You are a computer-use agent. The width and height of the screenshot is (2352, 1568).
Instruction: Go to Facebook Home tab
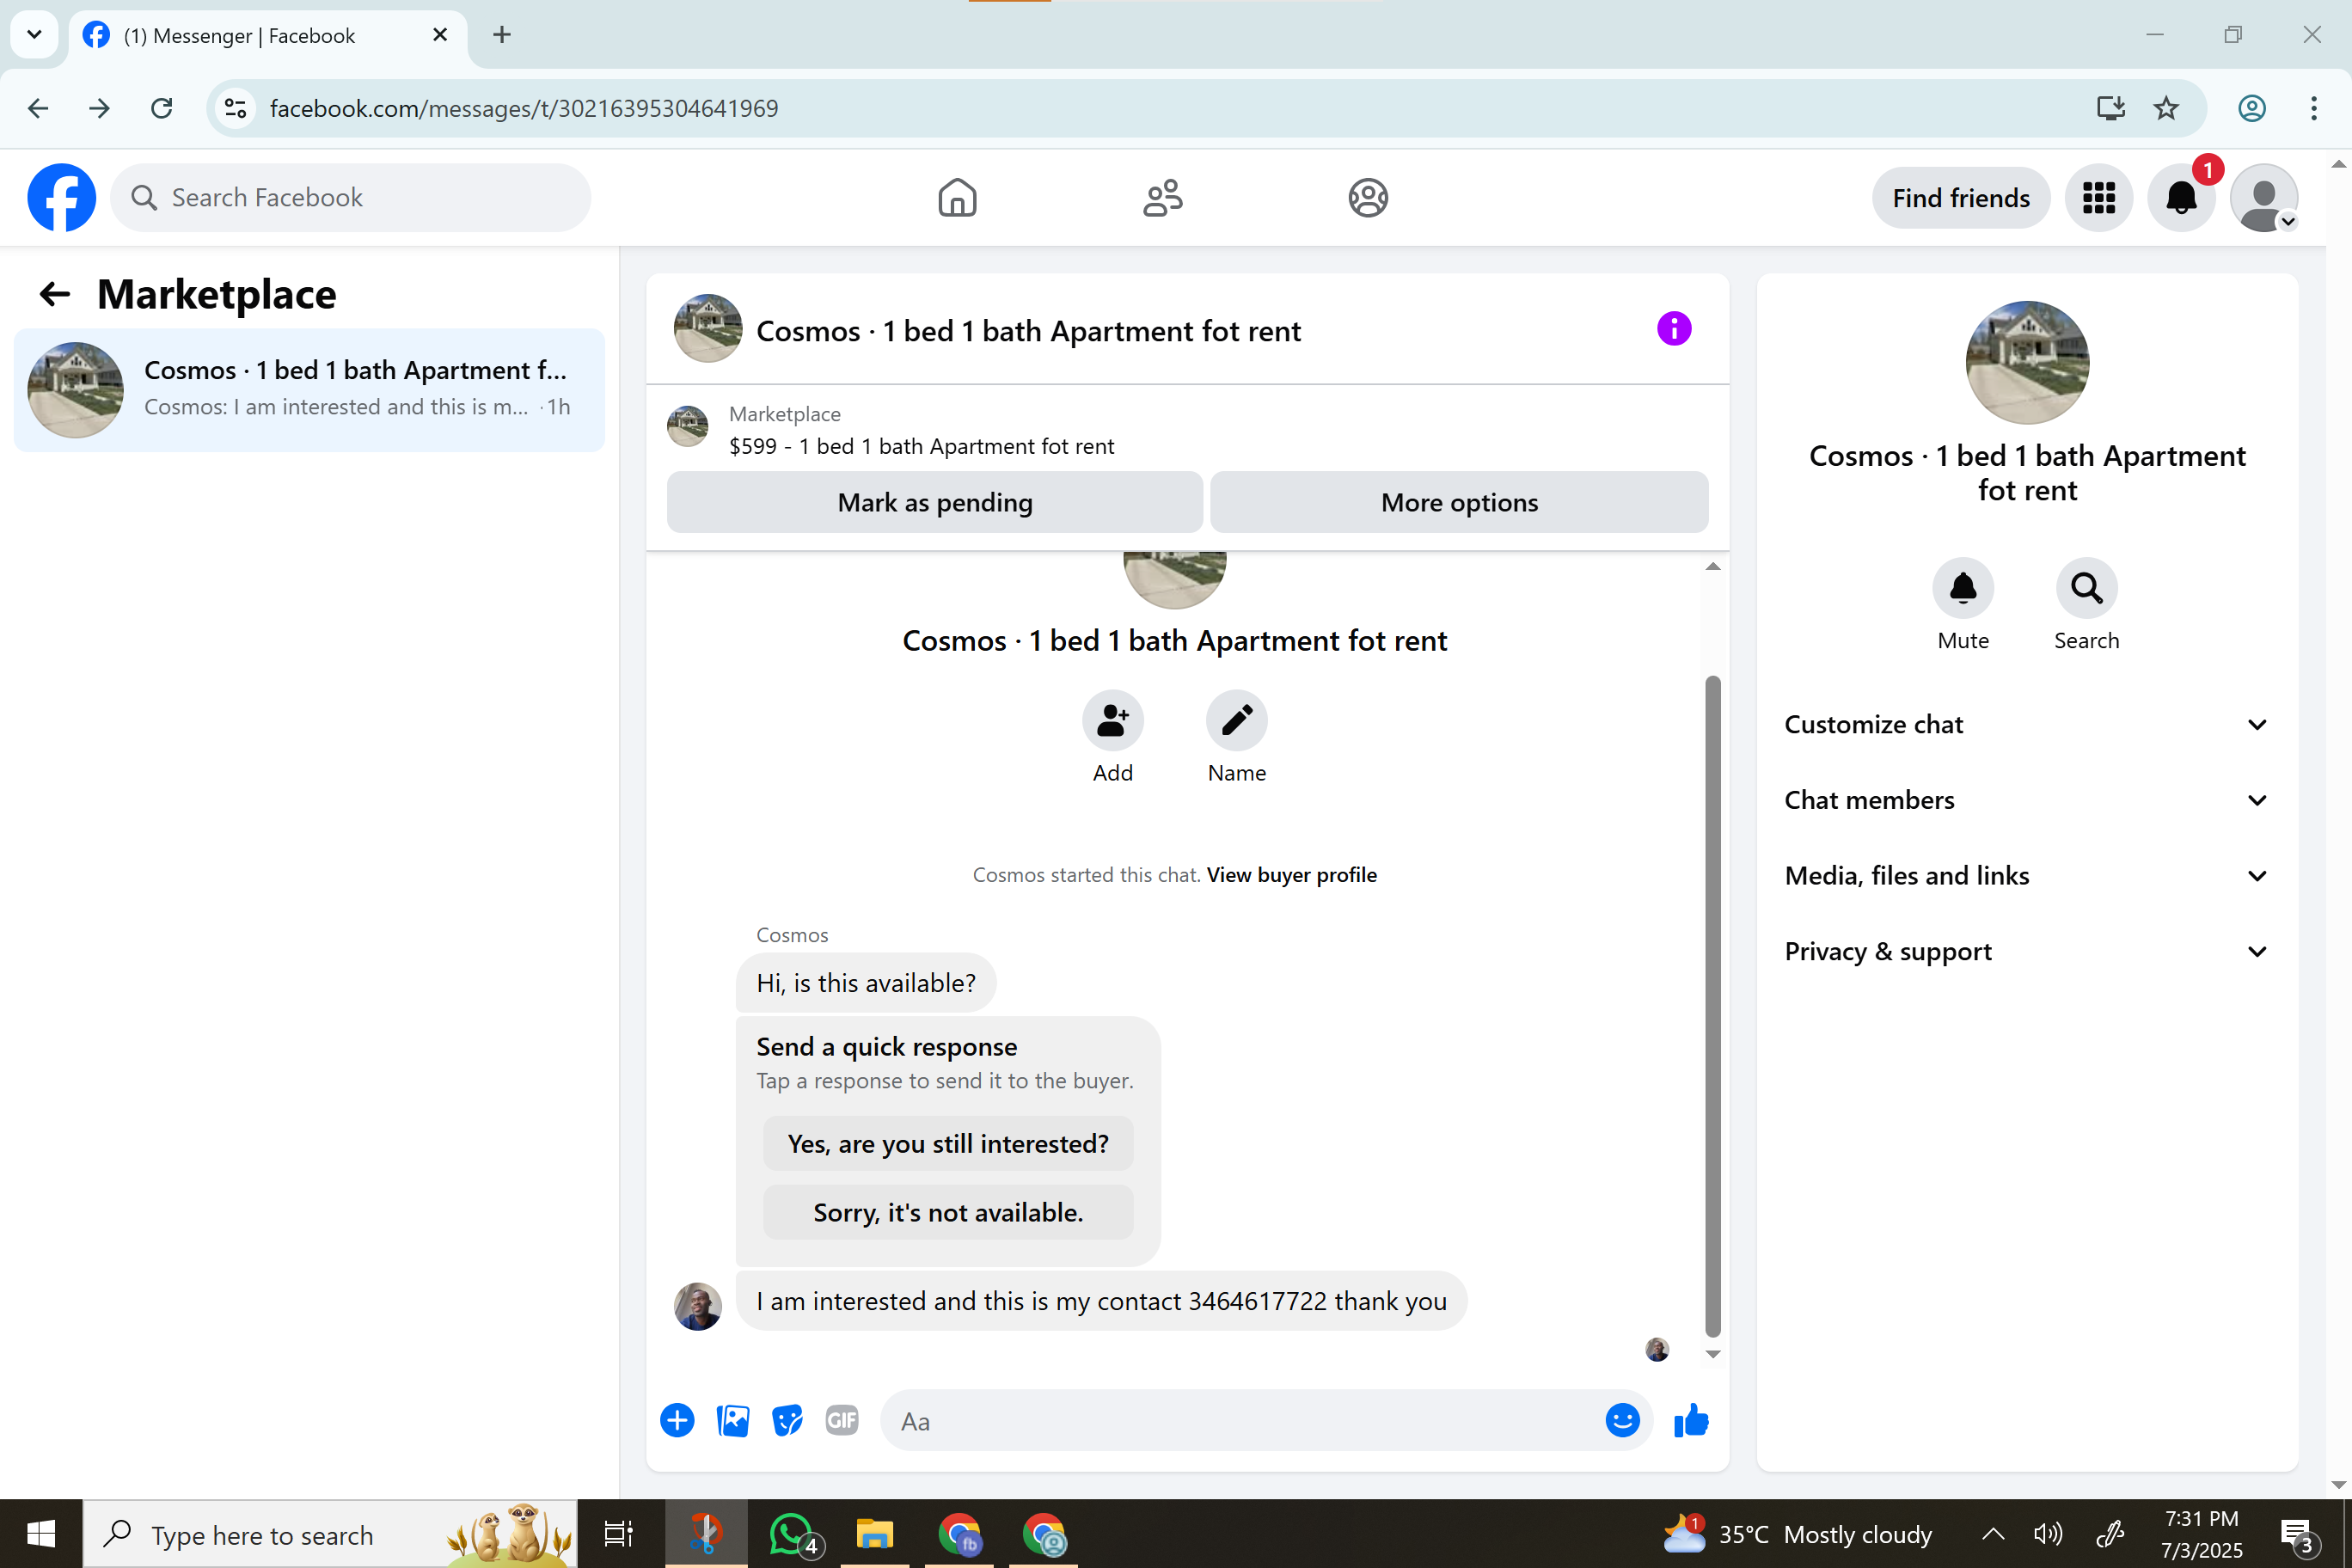(x=957, y=198)
